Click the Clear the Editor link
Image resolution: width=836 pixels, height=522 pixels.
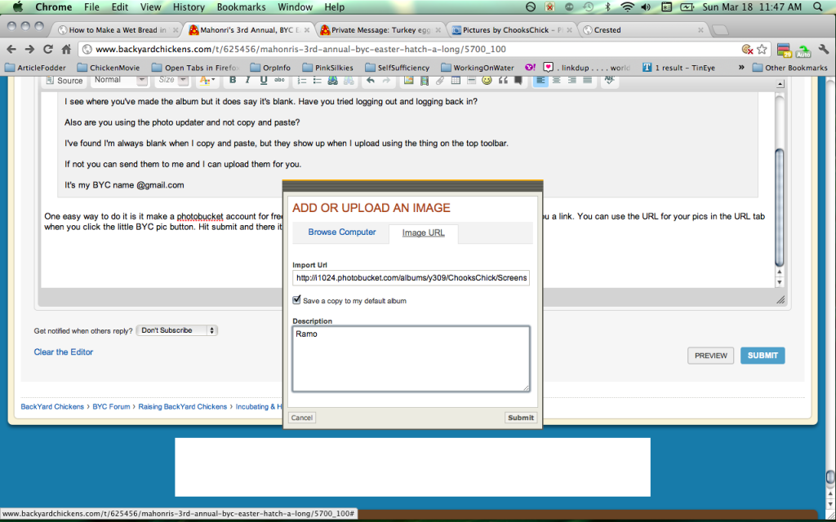pyautogui.click(x=64, y=352)
